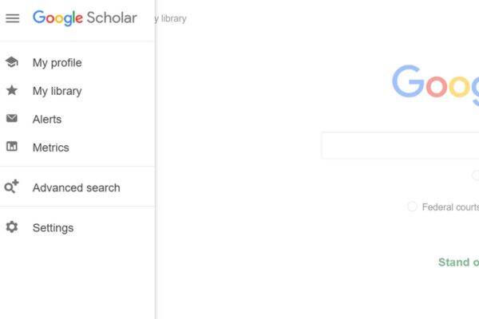Select the radio button below search box
The height and width of the screenshot is (319, 479).
476,175
